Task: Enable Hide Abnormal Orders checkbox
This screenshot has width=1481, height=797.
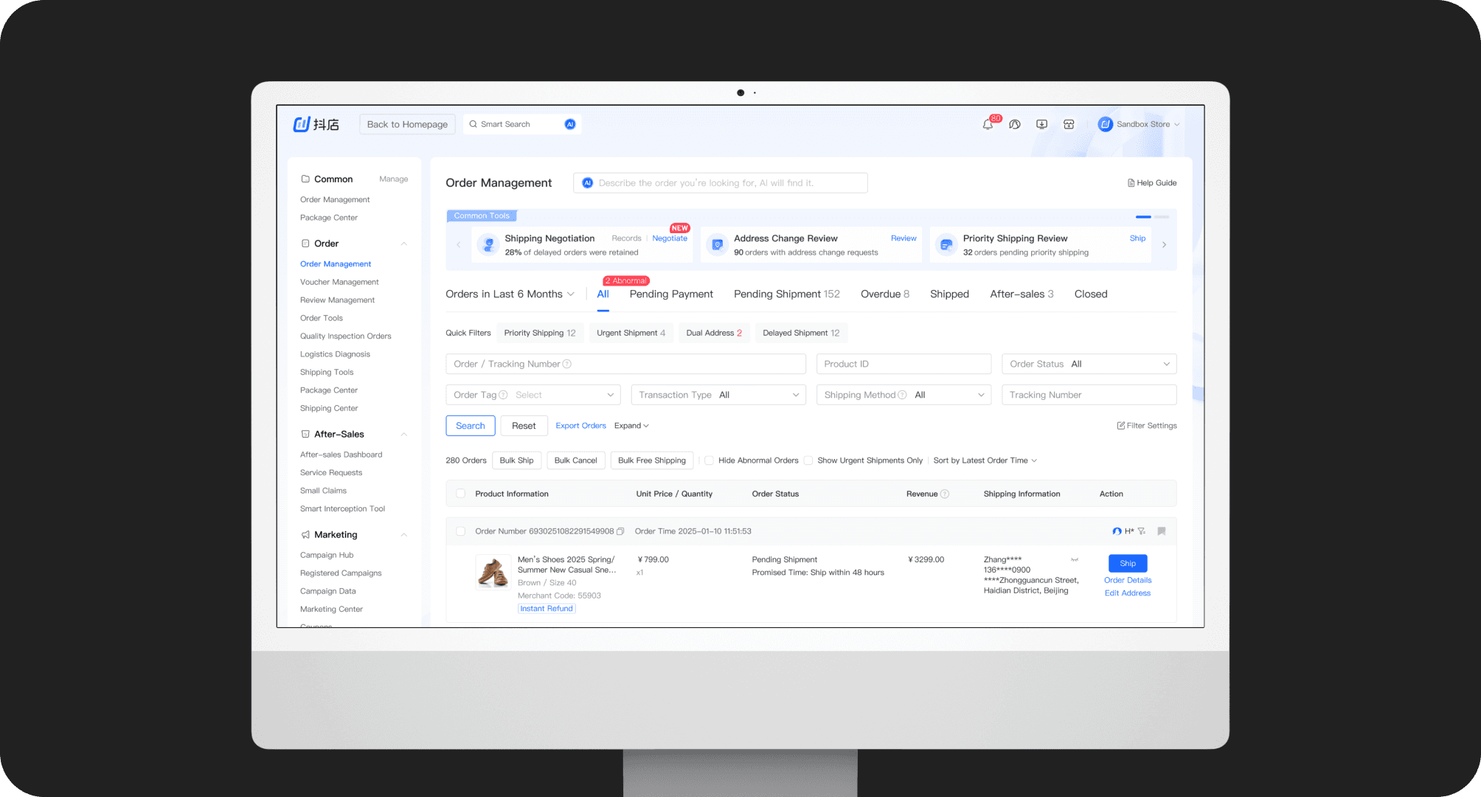Action: (709, 460)
